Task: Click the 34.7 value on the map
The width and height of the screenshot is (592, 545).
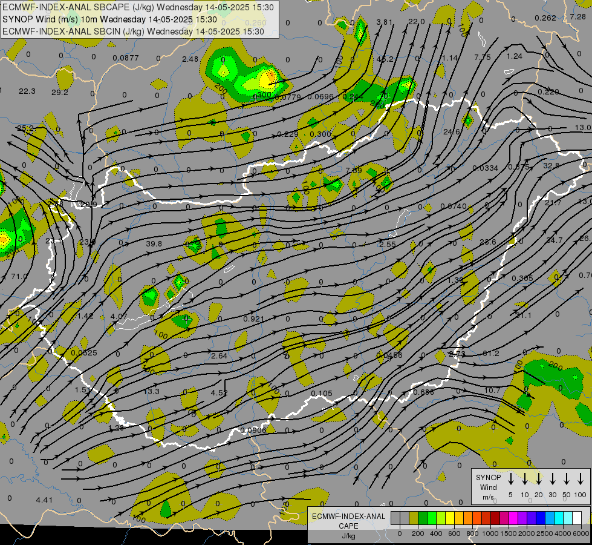Action: (x=555, y=240)
